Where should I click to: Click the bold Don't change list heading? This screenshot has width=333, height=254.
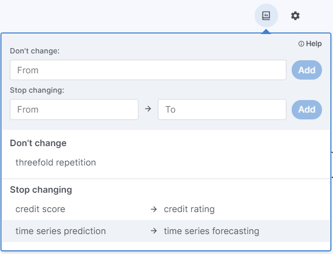pos(38,143)
